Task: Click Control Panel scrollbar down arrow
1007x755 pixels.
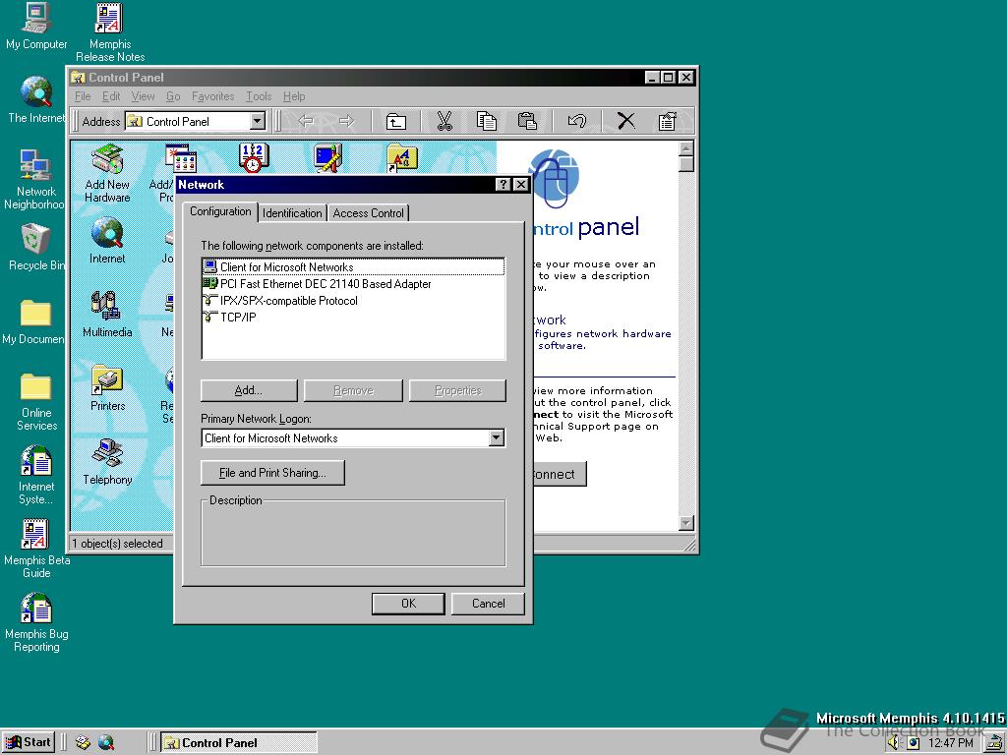Action: [x=685, y=523]
